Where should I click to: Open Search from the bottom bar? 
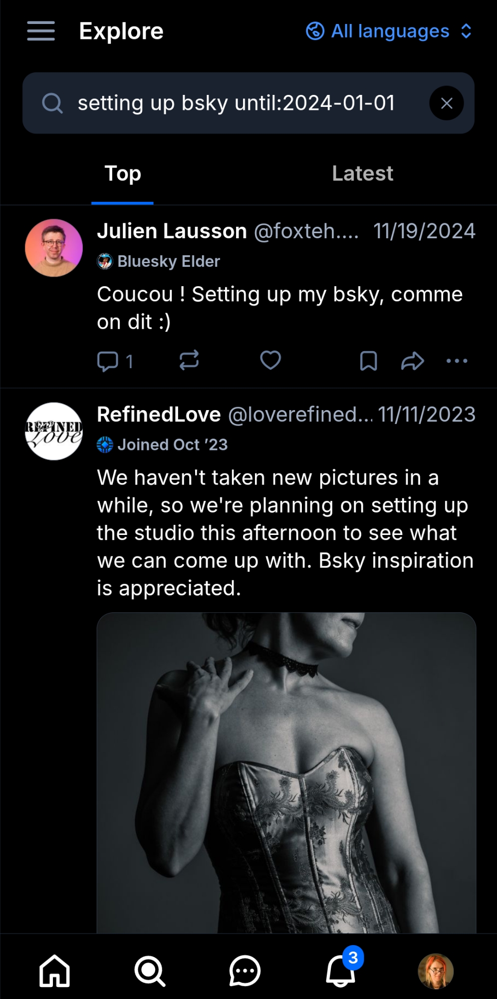(x=149, y=971)
